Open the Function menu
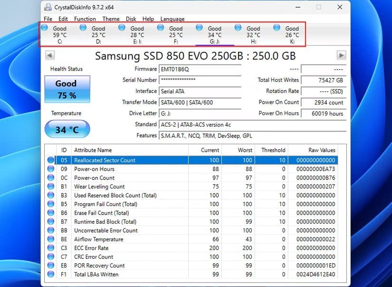Viewport: 392px width, 287px height. [85, 19]
